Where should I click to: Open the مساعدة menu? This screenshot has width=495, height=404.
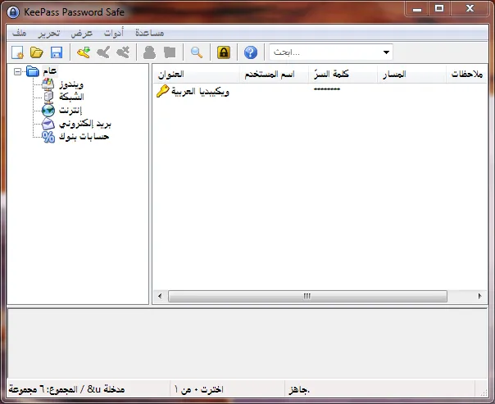[x=150, y=33]
